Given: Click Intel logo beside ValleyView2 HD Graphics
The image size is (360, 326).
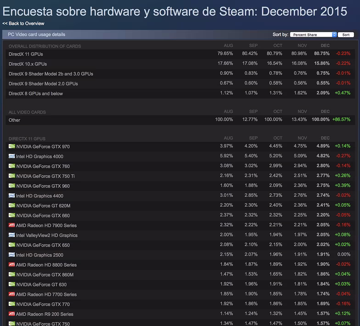Looking at the screenshot, I should (12, 235).
